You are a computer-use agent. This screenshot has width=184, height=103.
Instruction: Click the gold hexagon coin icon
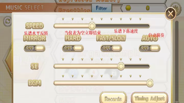(128, 8)
